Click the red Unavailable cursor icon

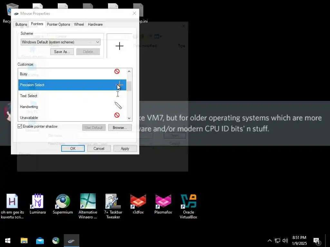click(x=117, y=115)
